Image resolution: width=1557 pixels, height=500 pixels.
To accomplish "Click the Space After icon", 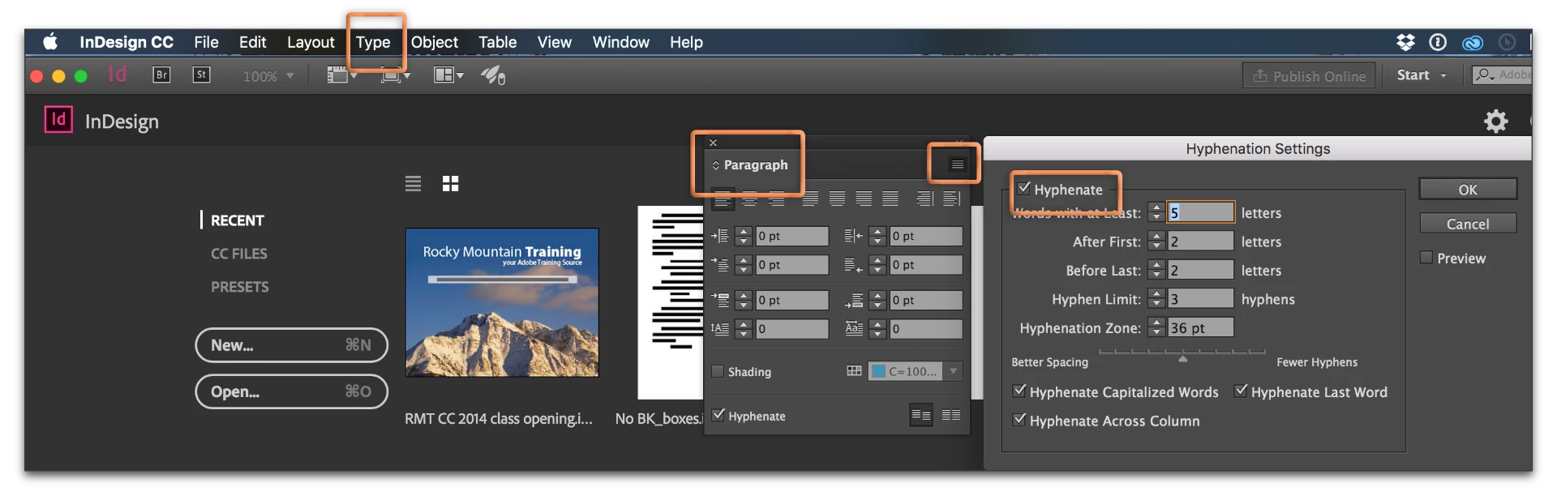I will pyautogui.click(x=853, y=301).
